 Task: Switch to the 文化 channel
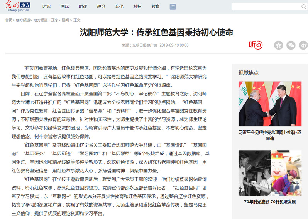pos(119,7)
